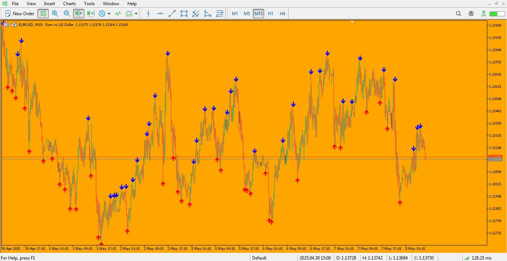Open the Charts menu
This screenshot has height=261, width=507.
pyautogui.click(x=69, y=4)
